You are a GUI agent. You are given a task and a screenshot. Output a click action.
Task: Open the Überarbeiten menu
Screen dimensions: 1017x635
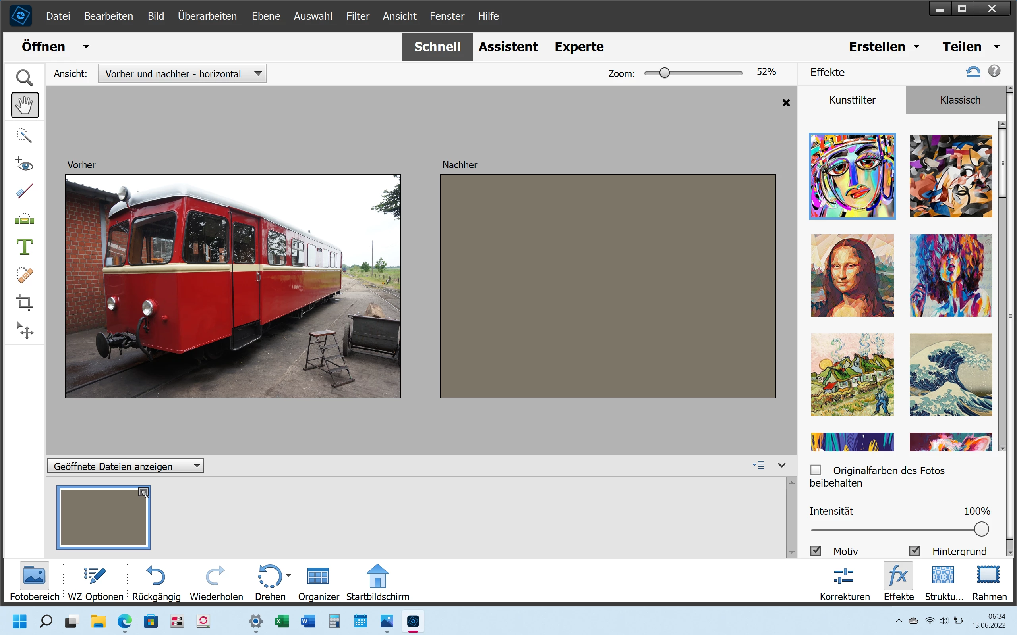tap(207, 16)
